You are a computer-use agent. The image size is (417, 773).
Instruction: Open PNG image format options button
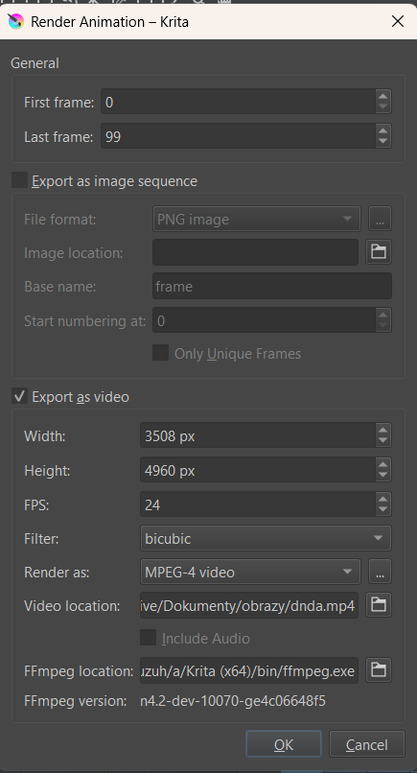(x=380, y=219)
